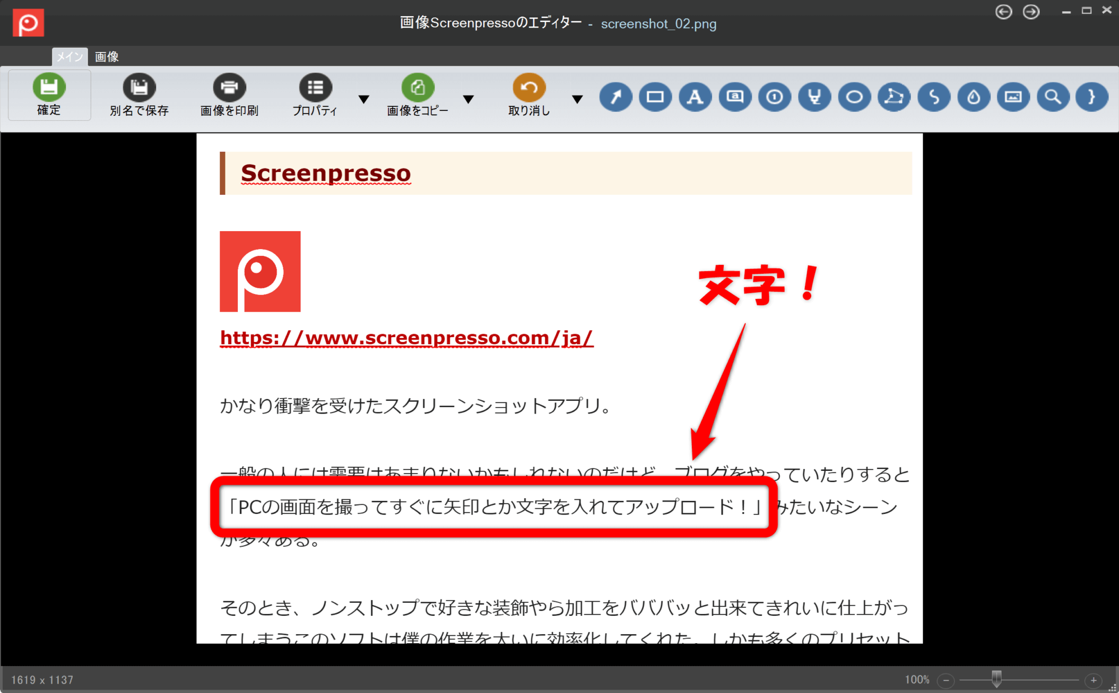Open the プロパティ properties icon

[x=316, y=87]
